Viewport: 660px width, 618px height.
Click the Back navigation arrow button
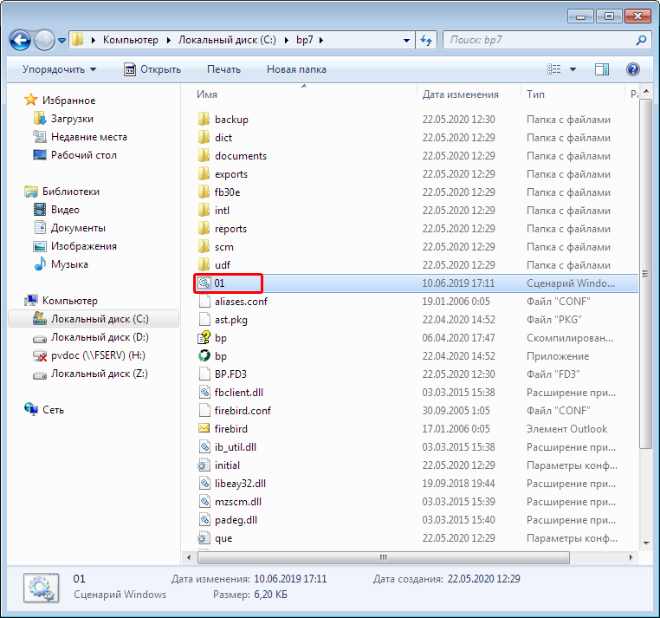coord(20,41)
